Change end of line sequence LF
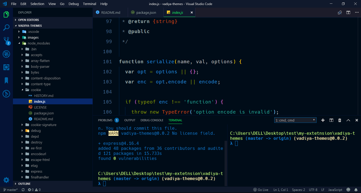Image resolution: width=361 pixels, height=193 pixels. pyautogui.click(x=323, y=190)
